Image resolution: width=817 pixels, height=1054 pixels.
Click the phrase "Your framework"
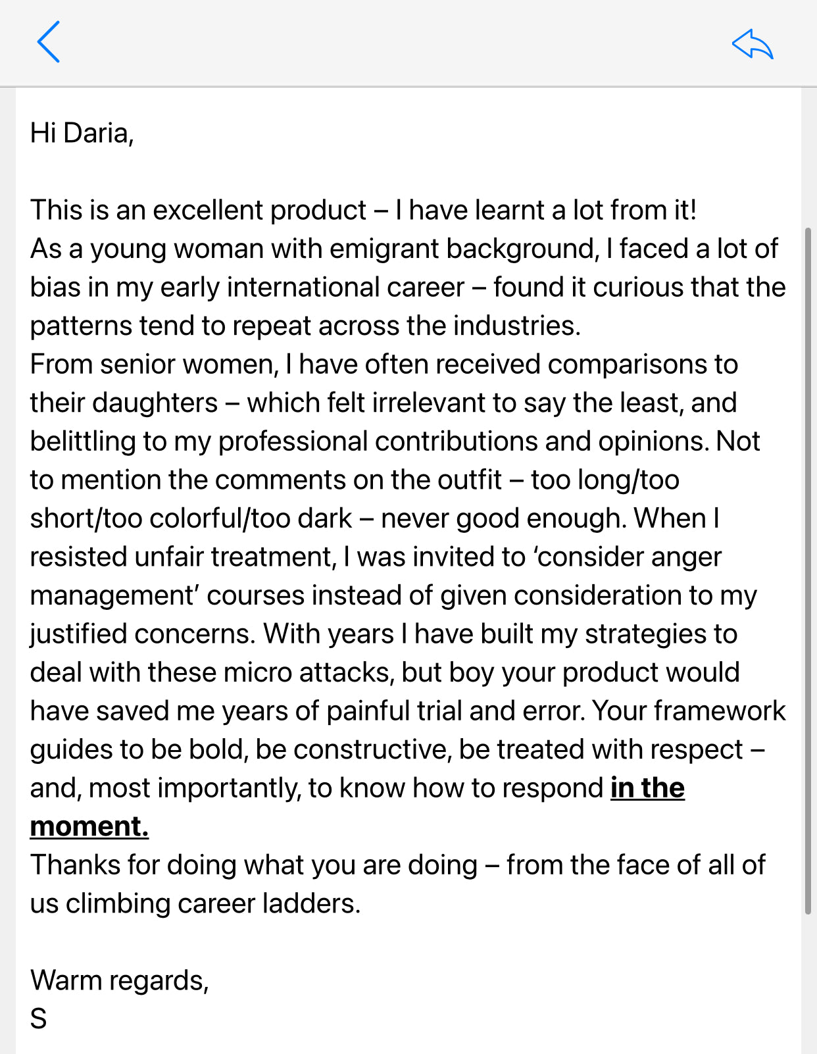[688, 711]
